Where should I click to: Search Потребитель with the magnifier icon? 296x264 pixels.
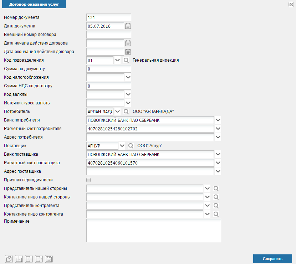click(x=126, y=112)
